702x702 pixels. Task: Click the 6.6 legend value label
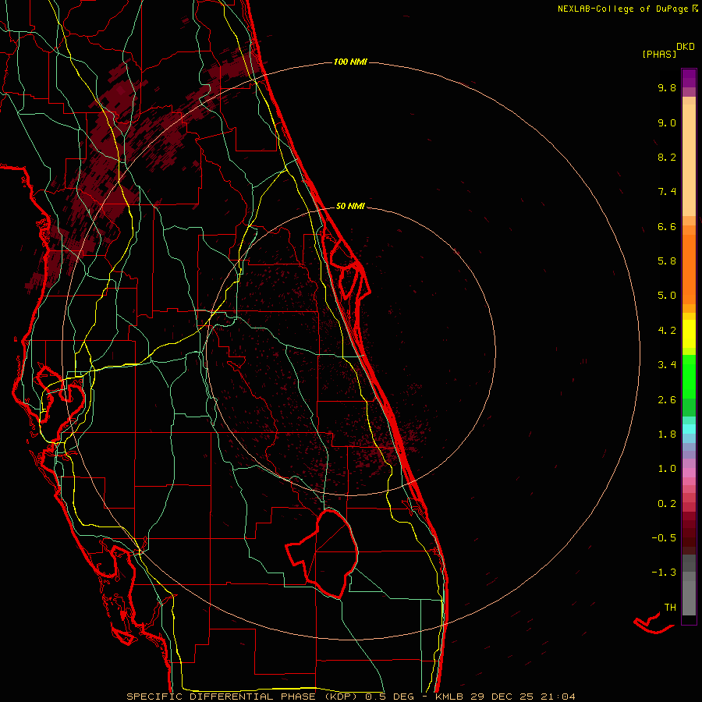[667, 226]
